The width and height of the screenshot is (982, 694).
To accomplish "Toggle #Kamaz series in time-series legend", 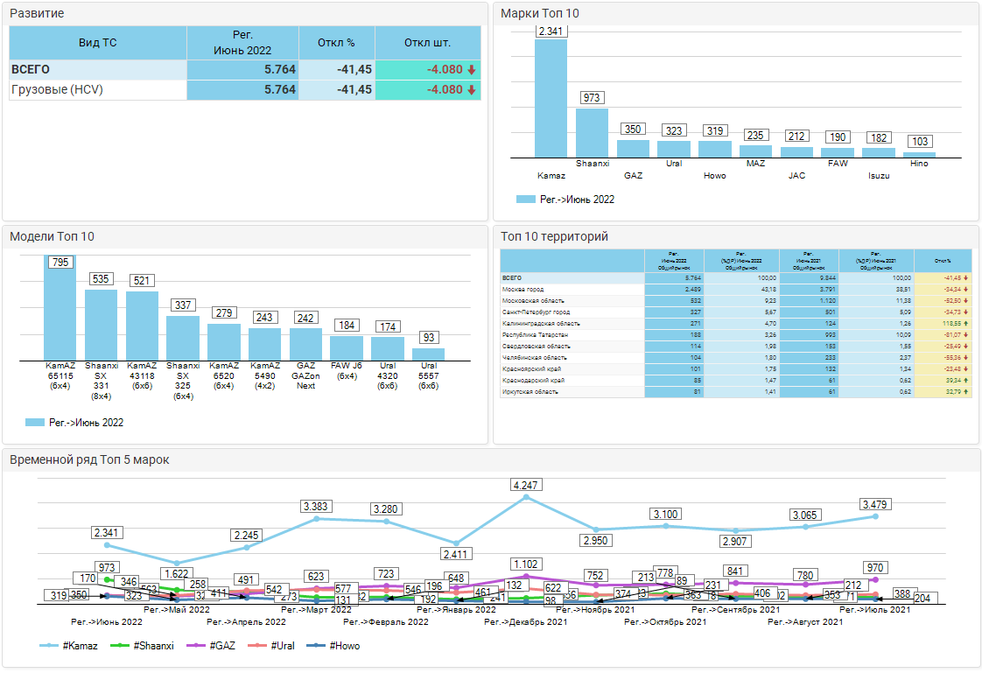I will click(69, 646).
